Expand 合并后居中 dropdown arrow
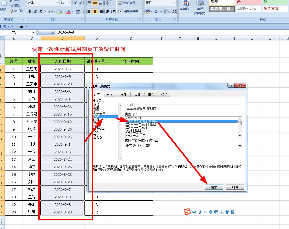Image resolution: width=289 pixels, height=229 pixels. tap(140, 11)
